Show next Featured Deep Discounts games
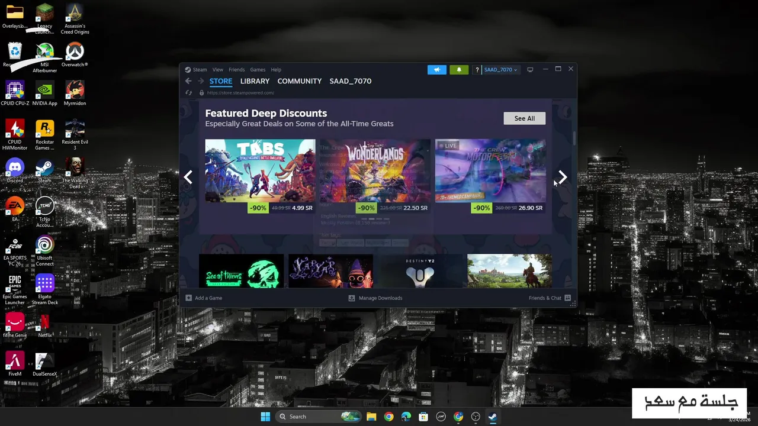Viewport: 758px width, 426px height. point(563,177)
